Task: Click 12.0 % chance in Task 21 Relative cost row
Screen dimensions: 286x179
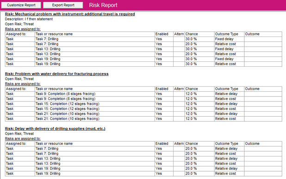Action: pyautogui.click(x=199, y=119)
